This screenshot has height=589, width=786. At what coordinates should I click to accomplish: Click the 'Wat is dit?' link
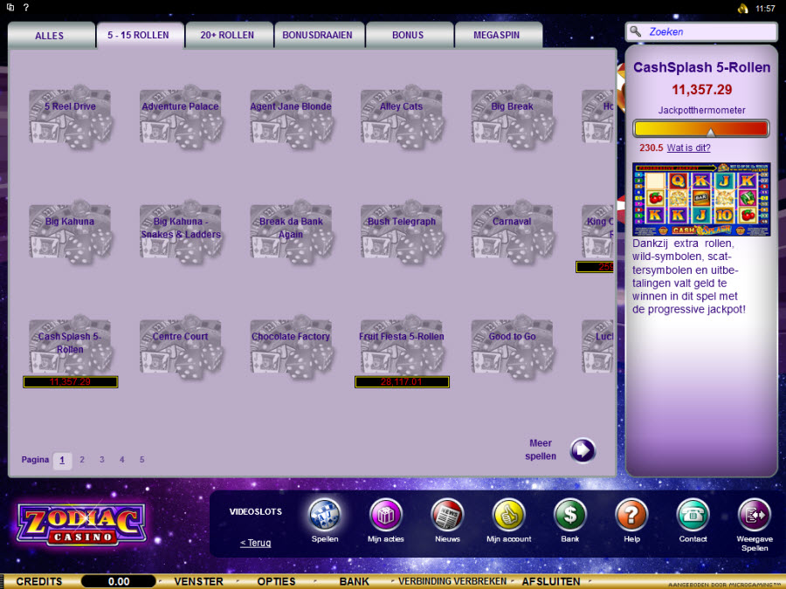(688, 147)
